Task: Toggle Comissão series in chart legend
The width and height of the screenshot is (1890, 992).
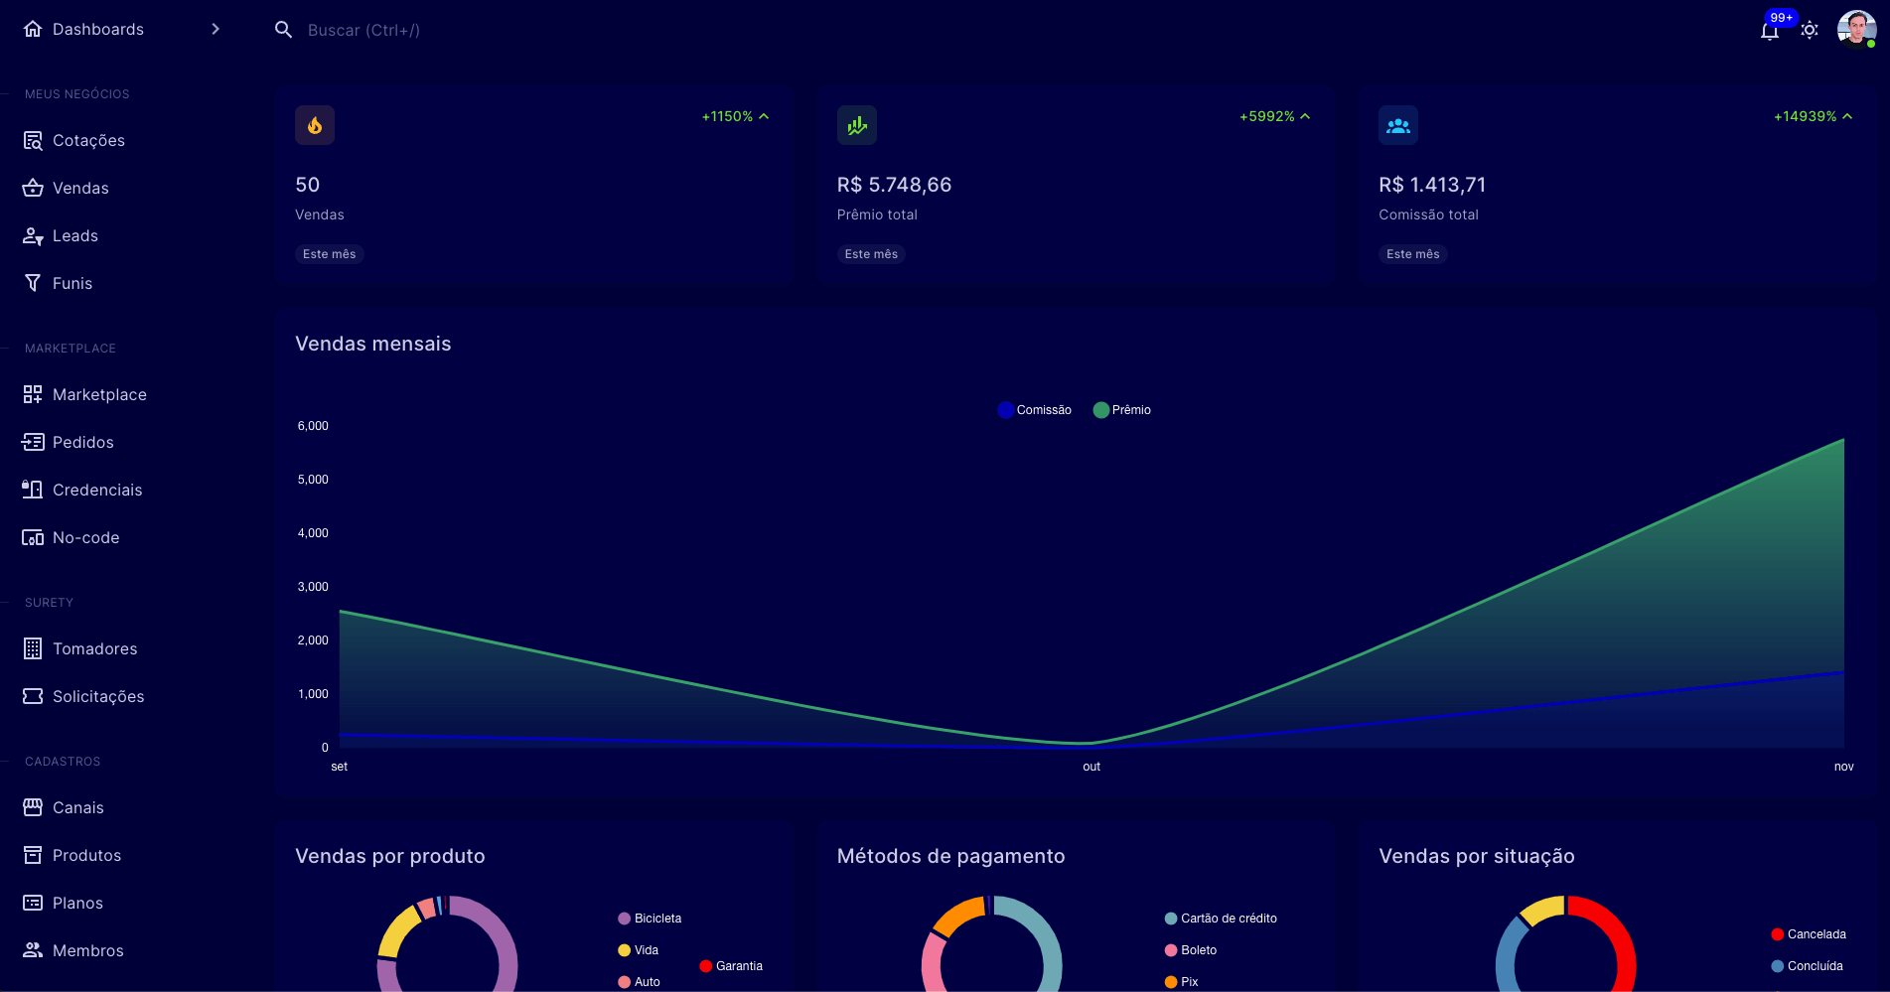Action: 1034,410
